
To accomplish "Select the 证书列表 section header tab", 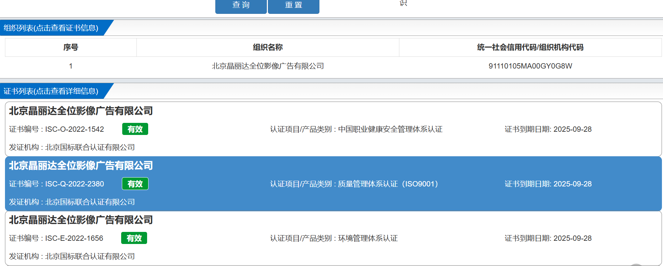I will coord(52,91).
